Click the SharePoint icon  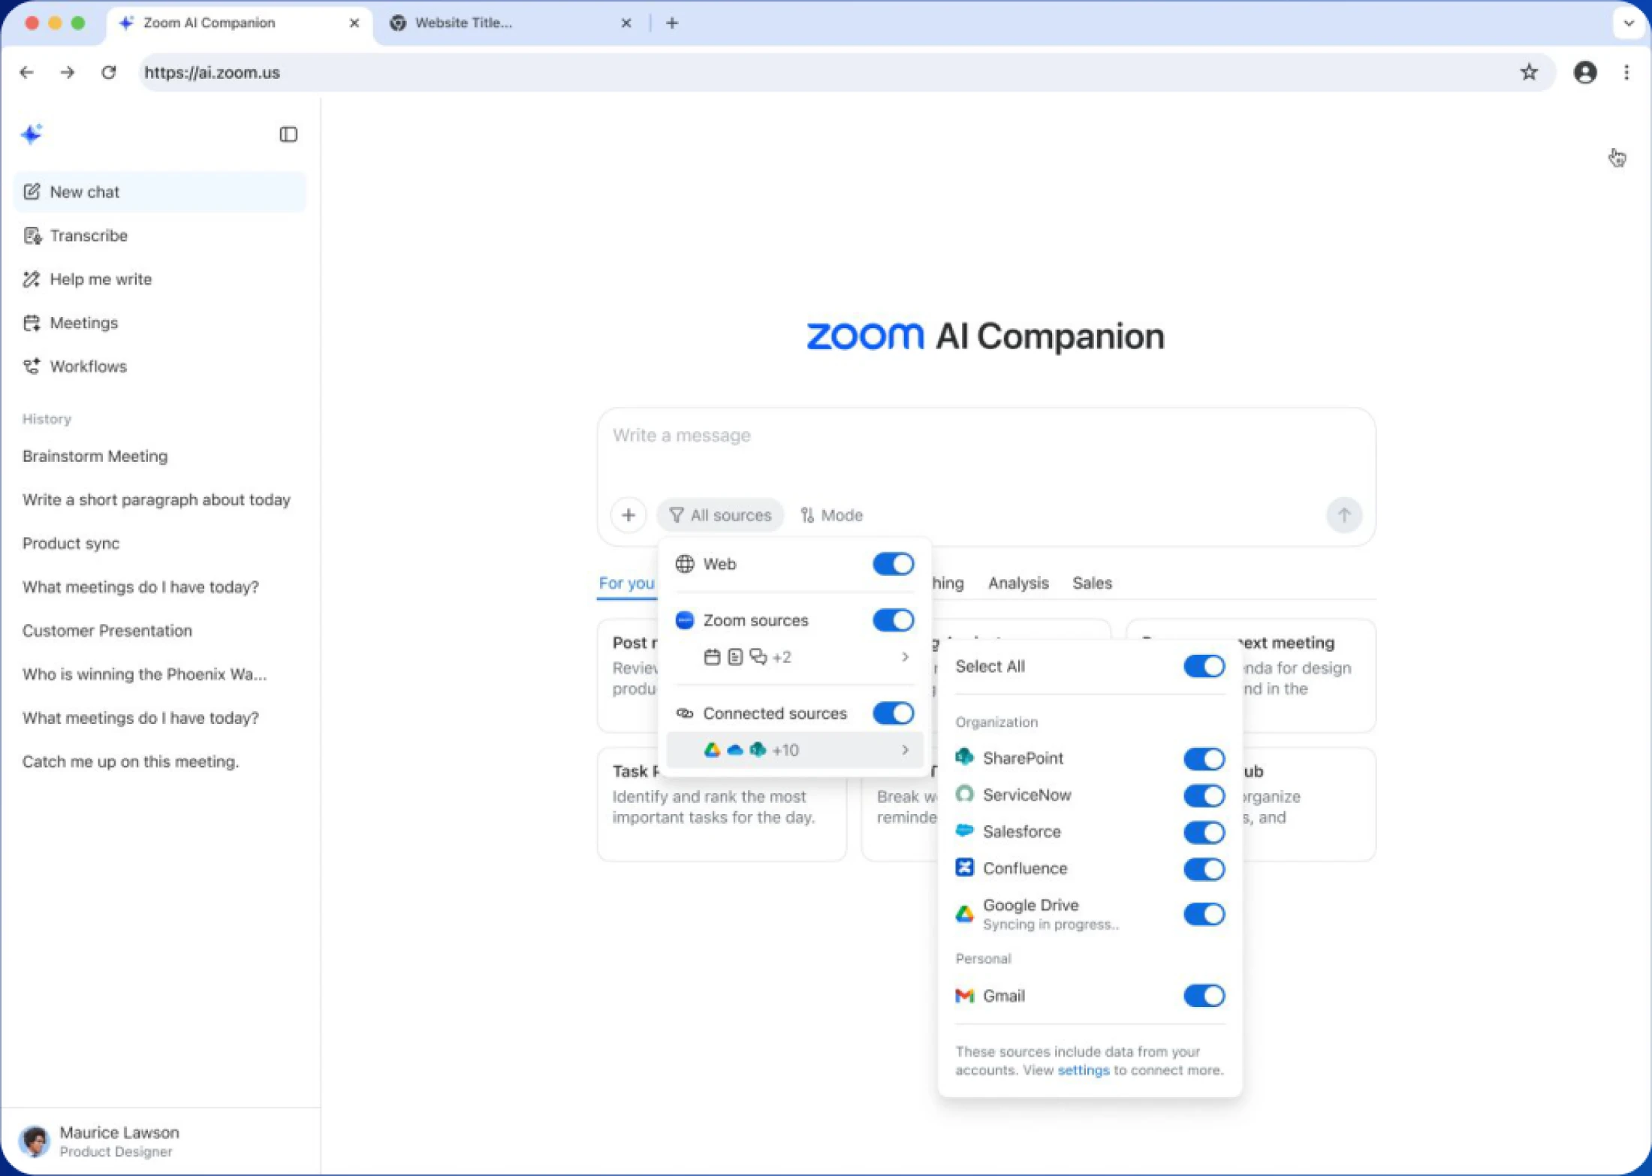tap(964, 758)
